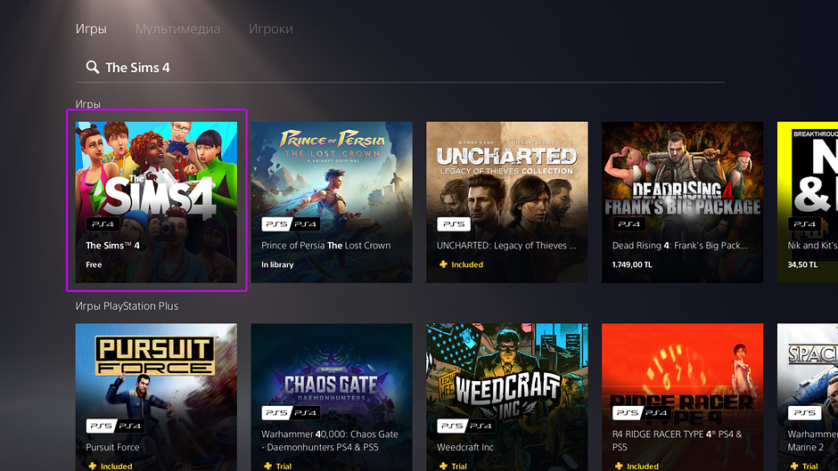Click PS4 badge on Dead Rising 4
838x471 pixels.
pyautogui.click(x=628, y=224)
